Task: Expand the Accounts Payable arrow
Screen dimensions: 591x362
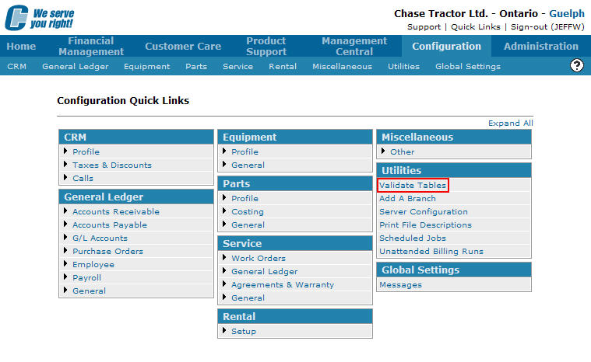Action: (x=65, y=224)
